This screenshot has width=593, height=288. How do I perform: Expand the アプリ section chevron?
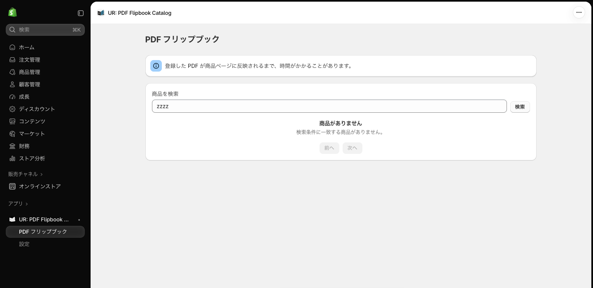point(27,204)
